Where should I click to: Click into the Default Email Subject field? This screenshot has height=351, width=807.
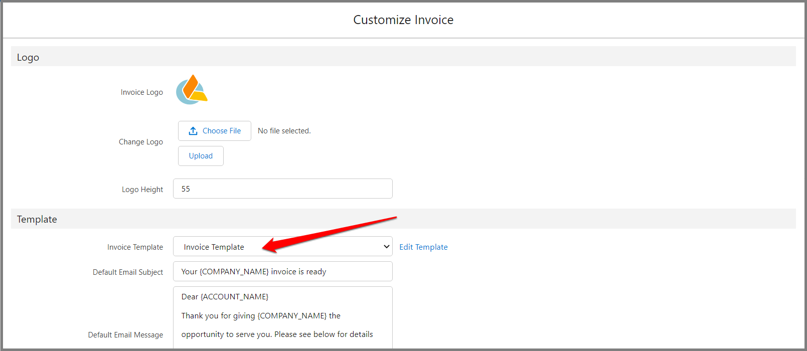tap(282, 272)
